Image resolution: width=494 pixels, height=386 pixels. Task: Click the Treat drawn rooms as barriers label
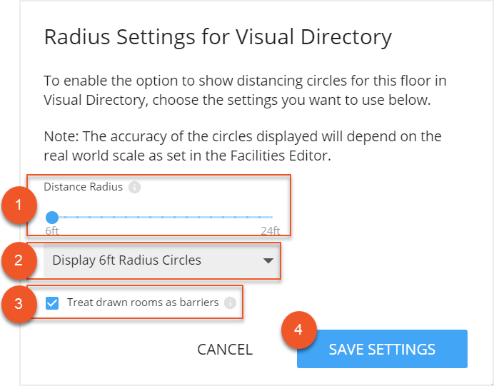143,303
